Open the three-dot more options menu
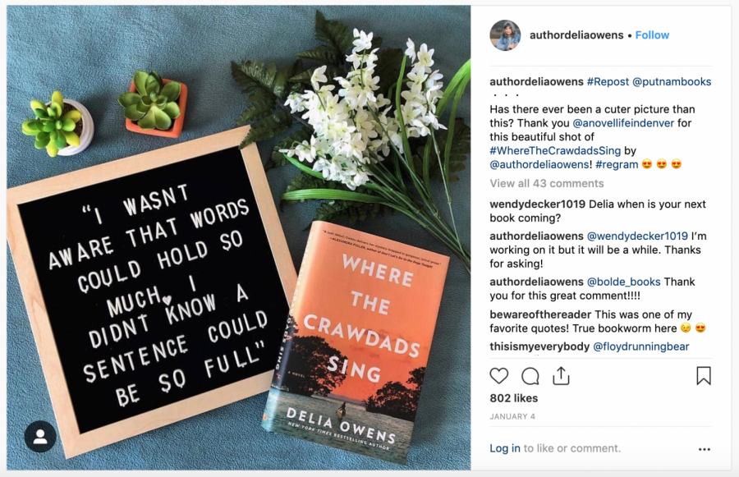739x477 pixels. [704, 449]
